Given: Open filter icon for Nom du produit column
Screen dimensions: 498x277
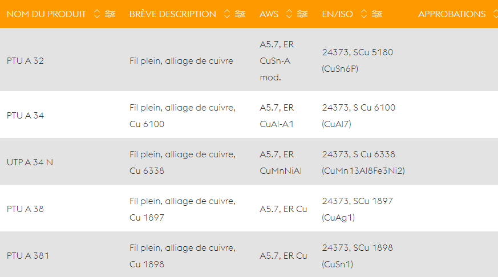Looking at the screenshot, I should click(110, 14).
